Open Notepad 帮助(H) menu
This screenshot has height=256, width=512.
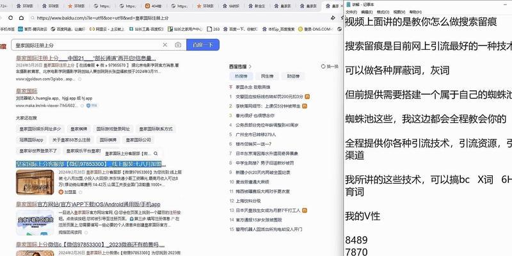click(415, 12)
